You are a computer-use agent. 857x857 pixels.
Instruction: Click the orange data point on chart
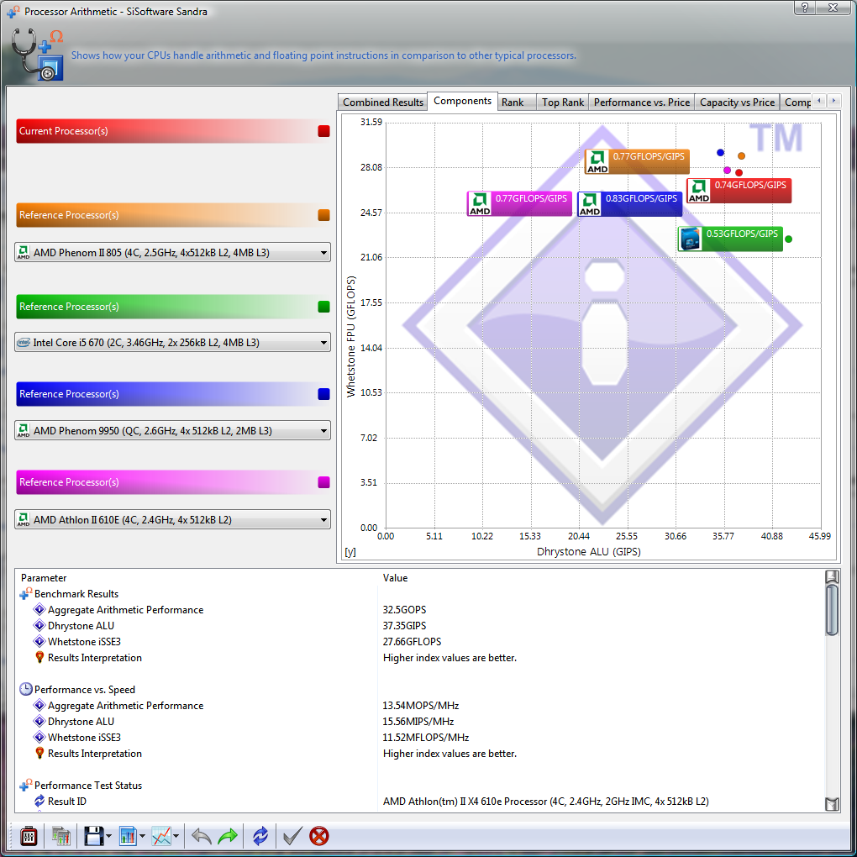[x=741, y=155]
